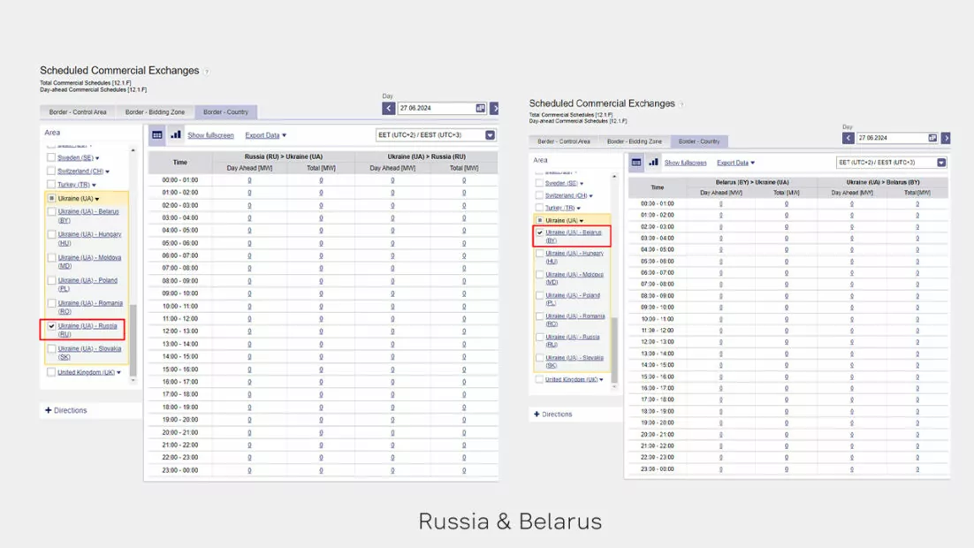Click 'Ukraine (UA) > Russia (RU)' column header
Viewport: 974px width, 548px height.
[427, 156]
